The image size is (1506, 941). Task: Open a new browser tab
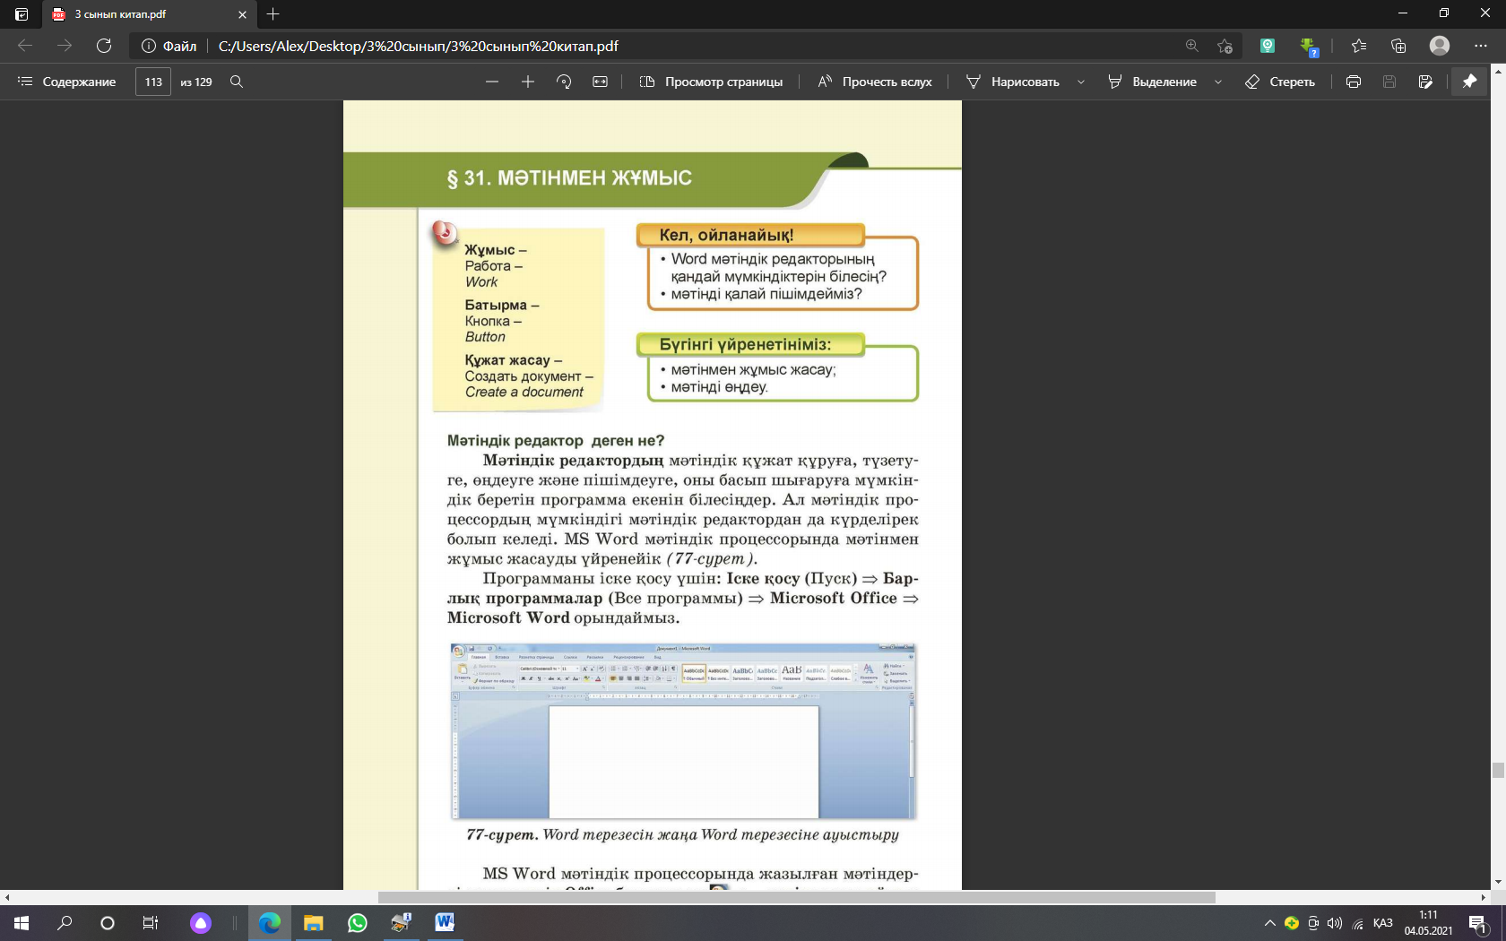[x=273, y=14]
